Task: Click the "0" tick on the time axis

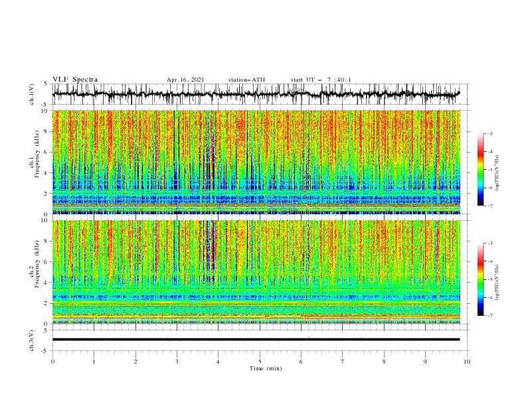Action: click(52, 362)
